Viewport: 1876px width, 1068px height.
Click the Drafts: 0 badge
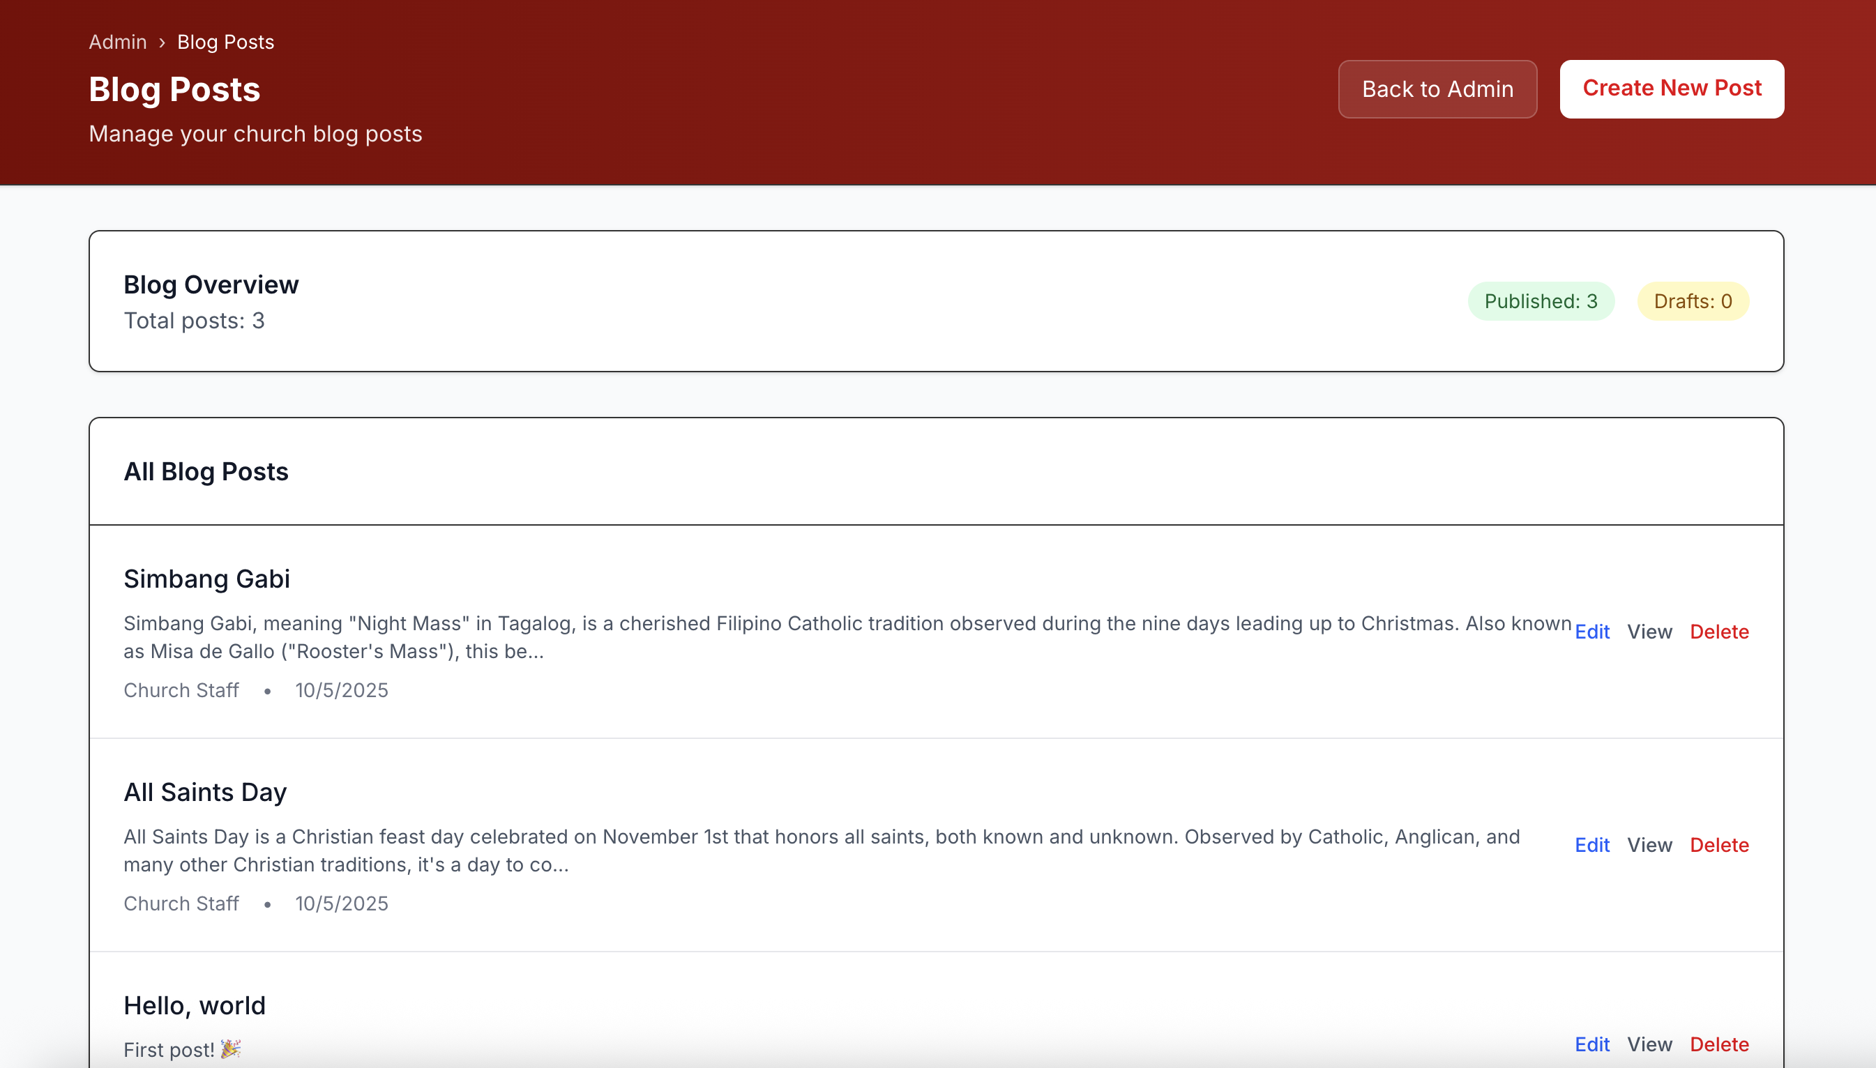tap(1693, 300)
